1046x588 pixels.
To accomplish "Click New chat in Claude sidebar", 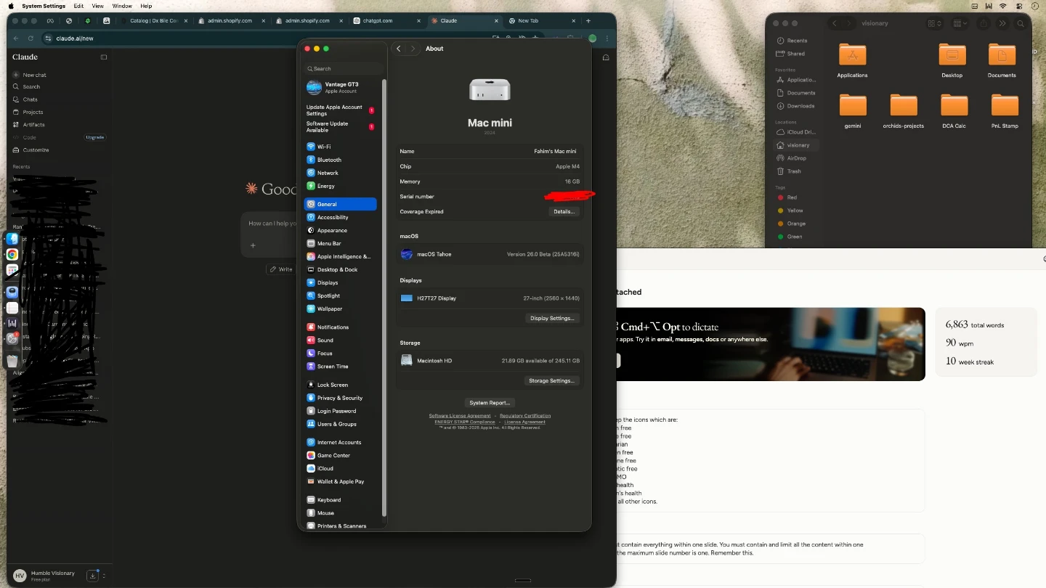I will coord(34,75).
